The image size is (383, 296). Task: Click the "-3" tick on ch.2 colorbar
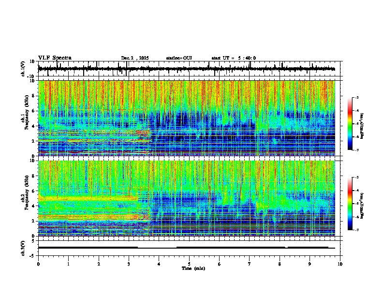[356, 178]
